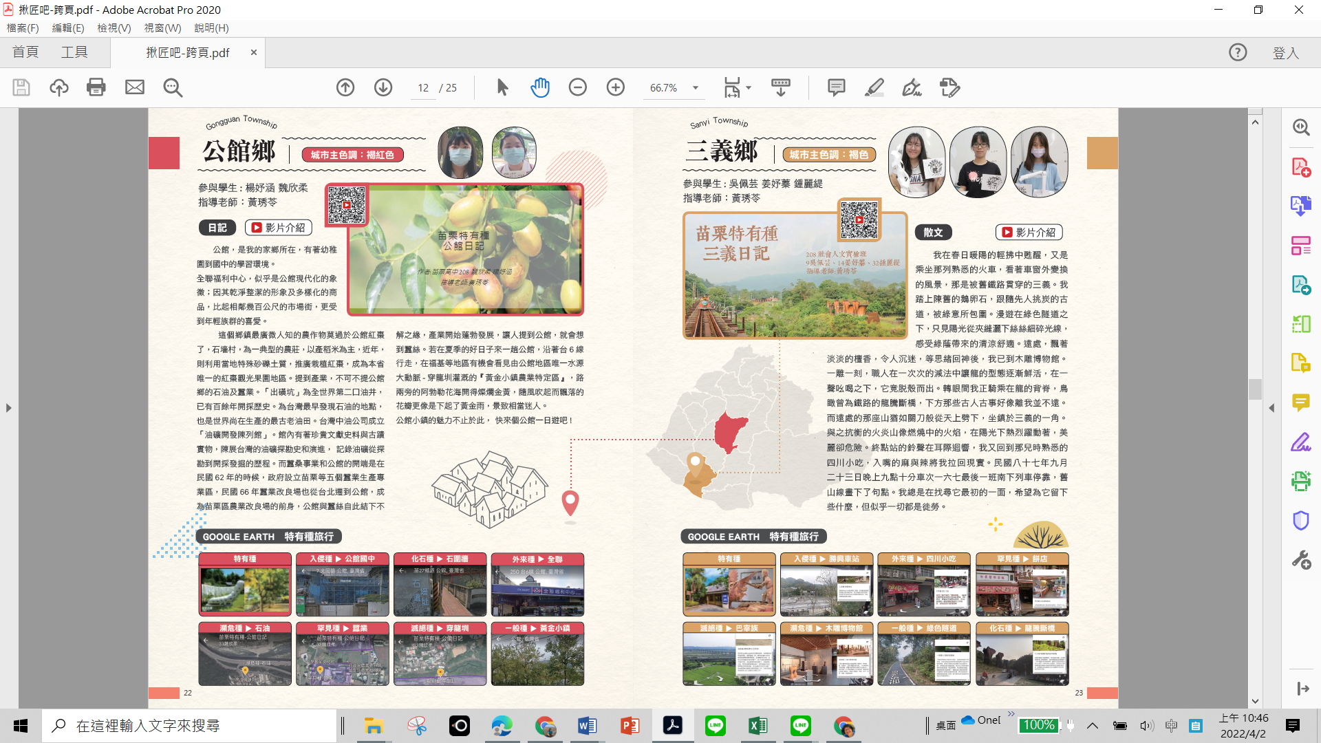Select the Highlight text pen tool

coord(874,87)
